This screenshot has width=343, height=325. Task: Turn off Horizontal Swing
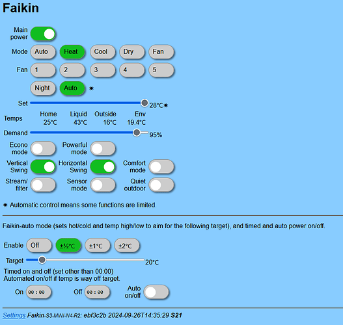click(x=103, y=166)
